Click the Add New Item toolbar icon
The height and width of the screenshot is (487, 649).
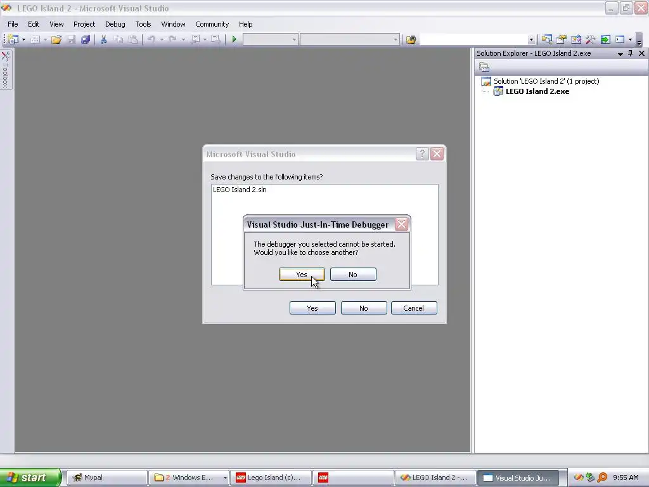click(x=35, y=39)
